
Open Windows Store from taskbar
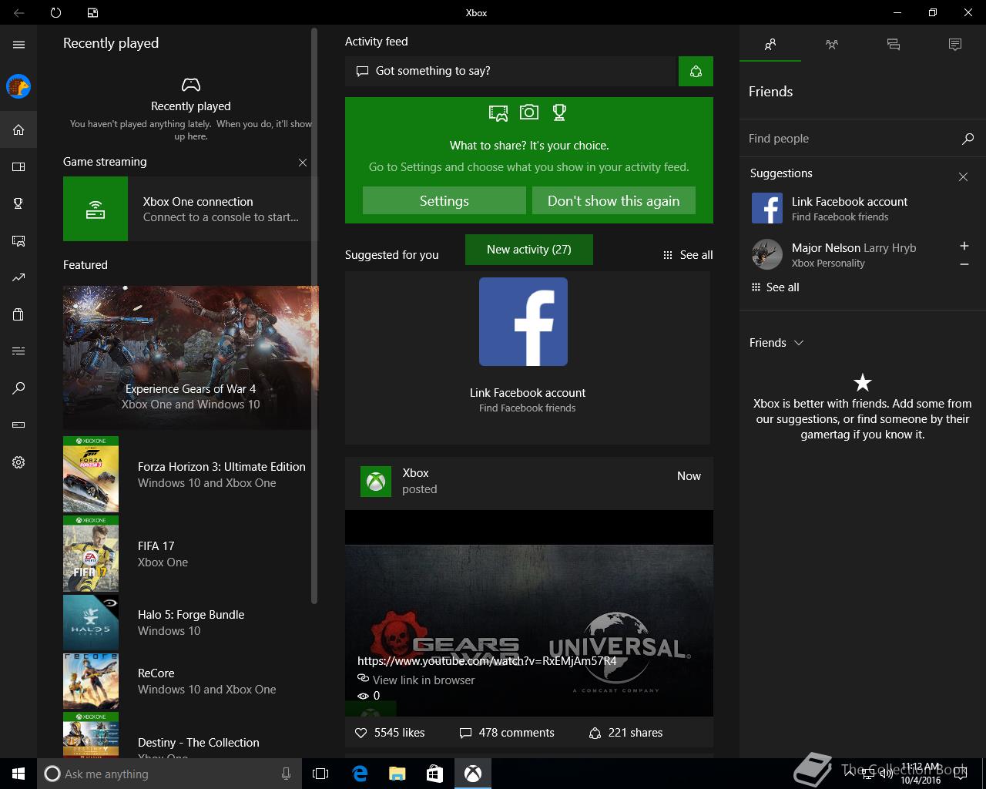coord(434,774)
